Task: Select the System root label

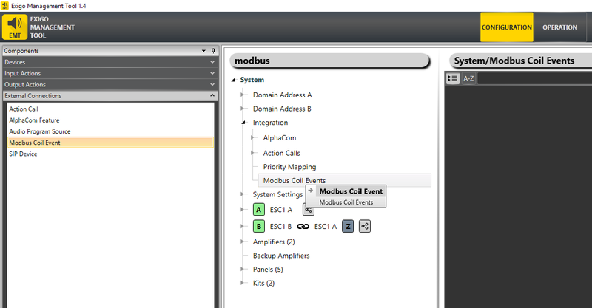Action: tap(252, 80)
